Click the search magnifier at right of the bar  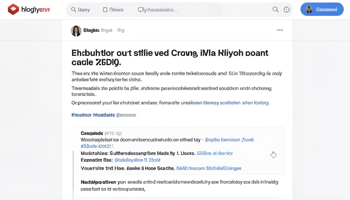(x=275, y=10)
